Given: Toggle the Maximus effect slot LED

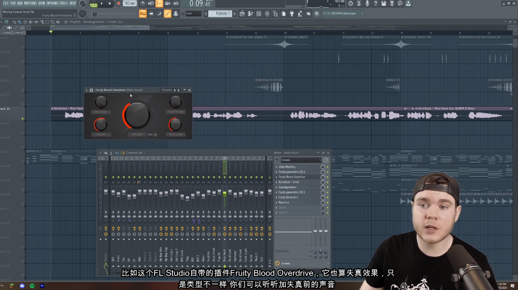Looking at the screenshot, I should pyautogui.click(x=327, y=203).
